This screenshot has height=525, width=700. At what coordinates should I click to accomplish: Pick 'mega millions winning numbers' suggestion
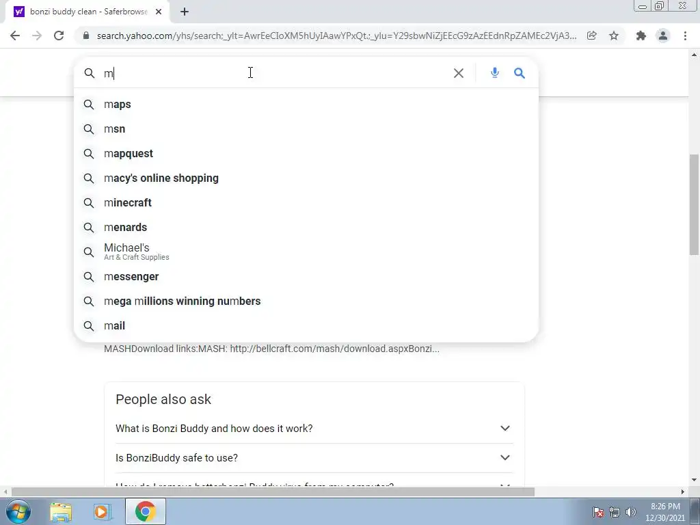[x=306, y=301]
